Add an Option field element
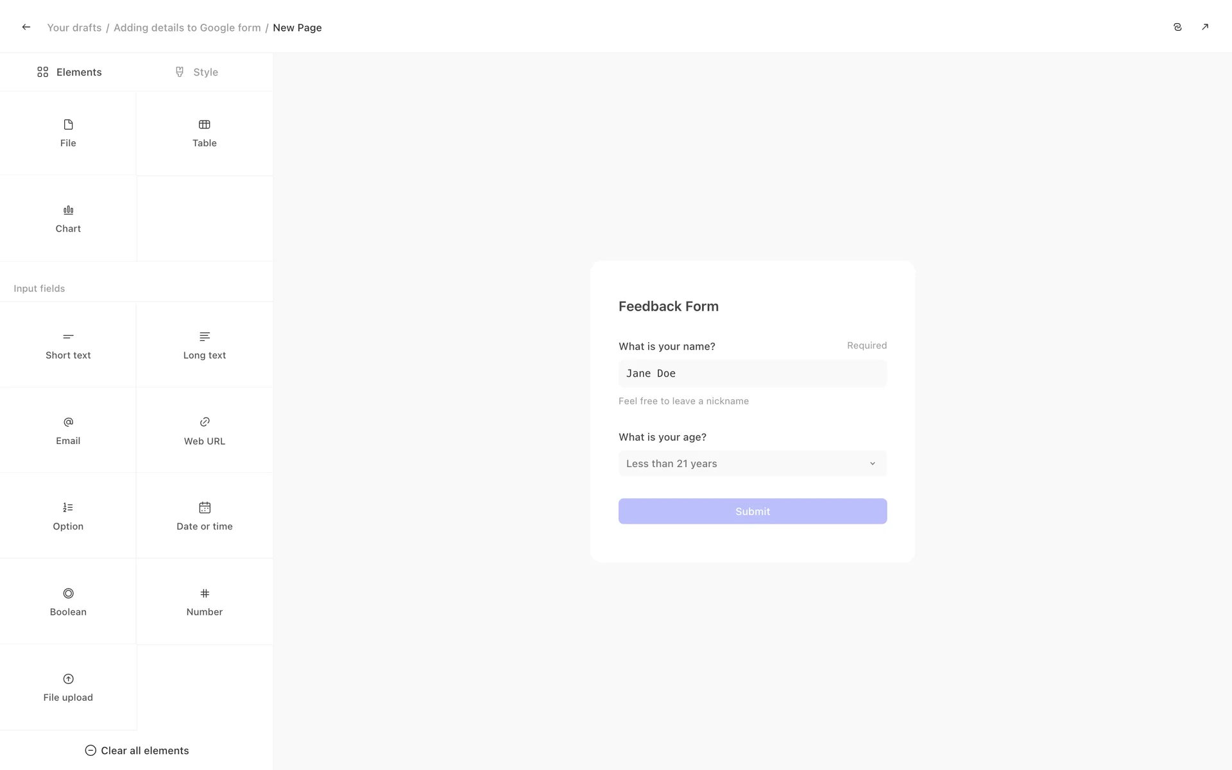Viewport: 1232px width, 770px height. [x=68, y=516]
